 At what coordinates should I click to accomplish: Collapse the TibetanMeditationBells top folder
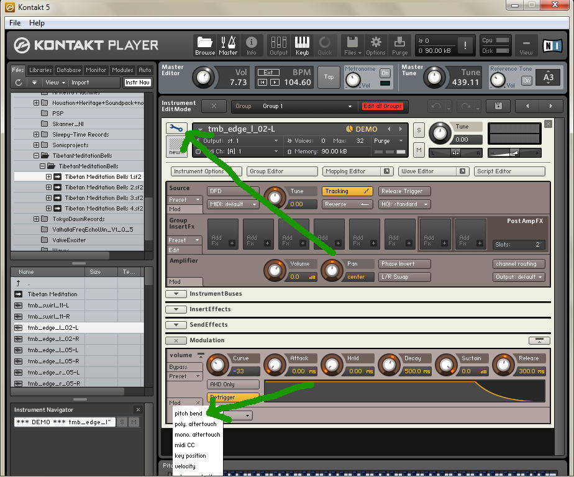[36, 155]
